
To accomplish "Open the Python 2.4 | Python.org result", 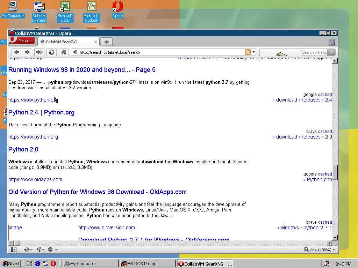I will pos(41,112).
